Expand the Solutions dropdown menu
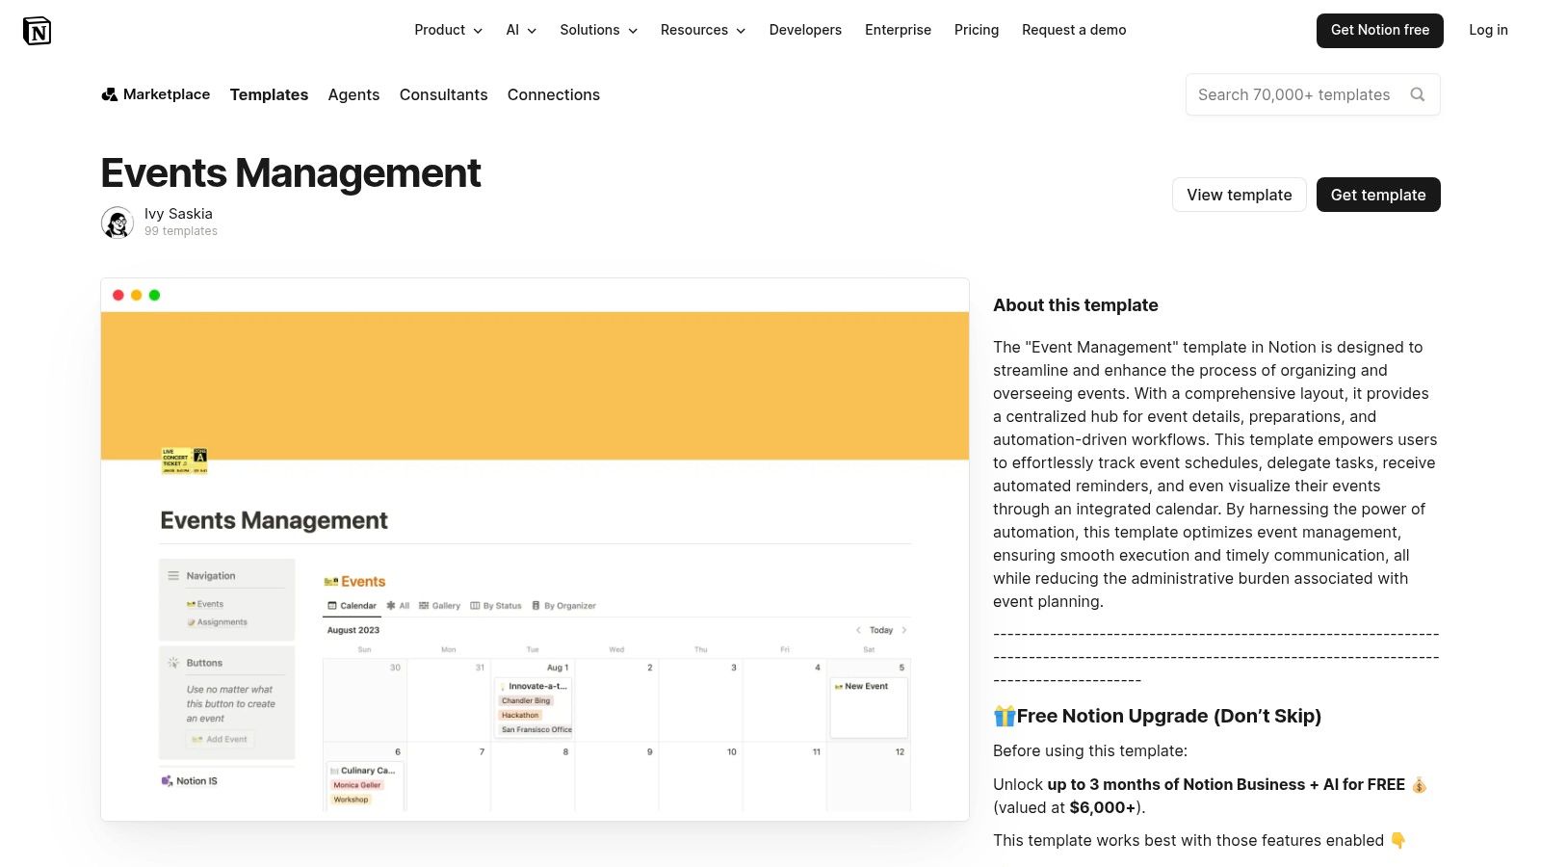Screen dimensions: 1541x867 point(598,30)
